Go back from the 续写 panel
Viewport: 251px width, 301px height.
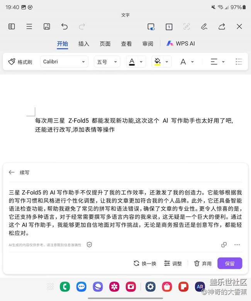click(12, 173)
